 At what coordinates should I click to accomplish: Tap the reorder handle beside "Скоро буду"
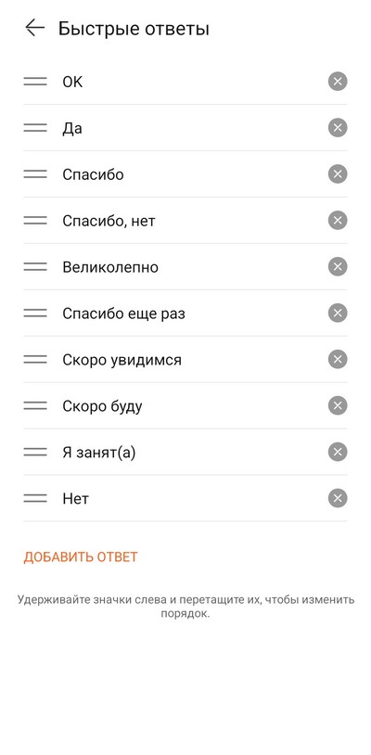(35, 405)
